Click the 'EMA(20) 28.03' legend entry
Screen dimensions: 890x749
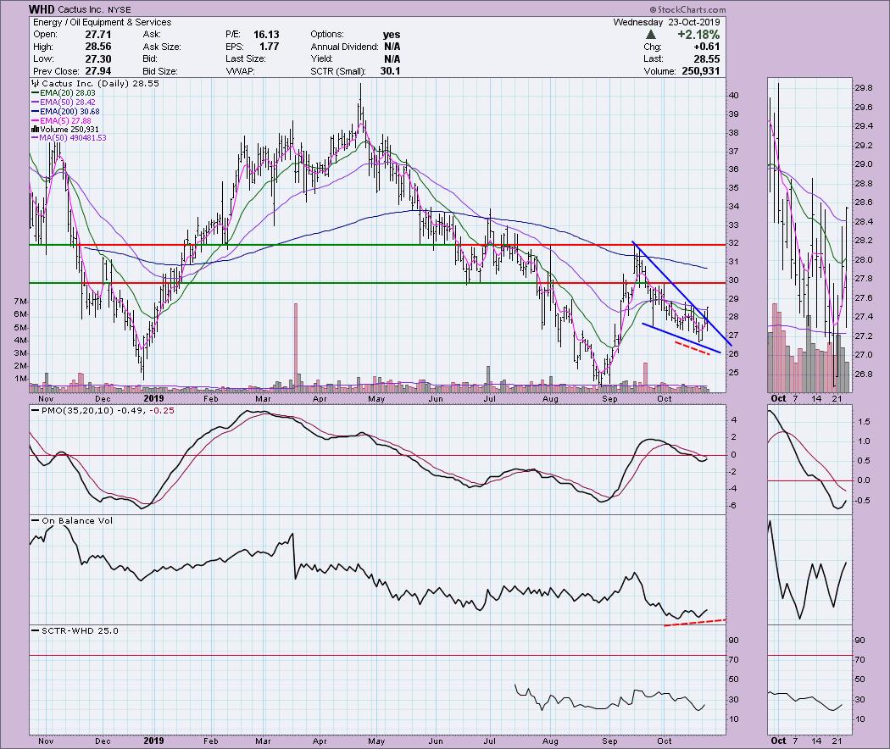click(68, 93)
